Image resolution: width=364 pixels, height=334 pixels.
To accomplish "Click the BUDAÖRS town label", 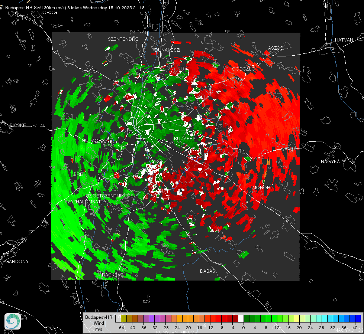I will click(94, 141).
